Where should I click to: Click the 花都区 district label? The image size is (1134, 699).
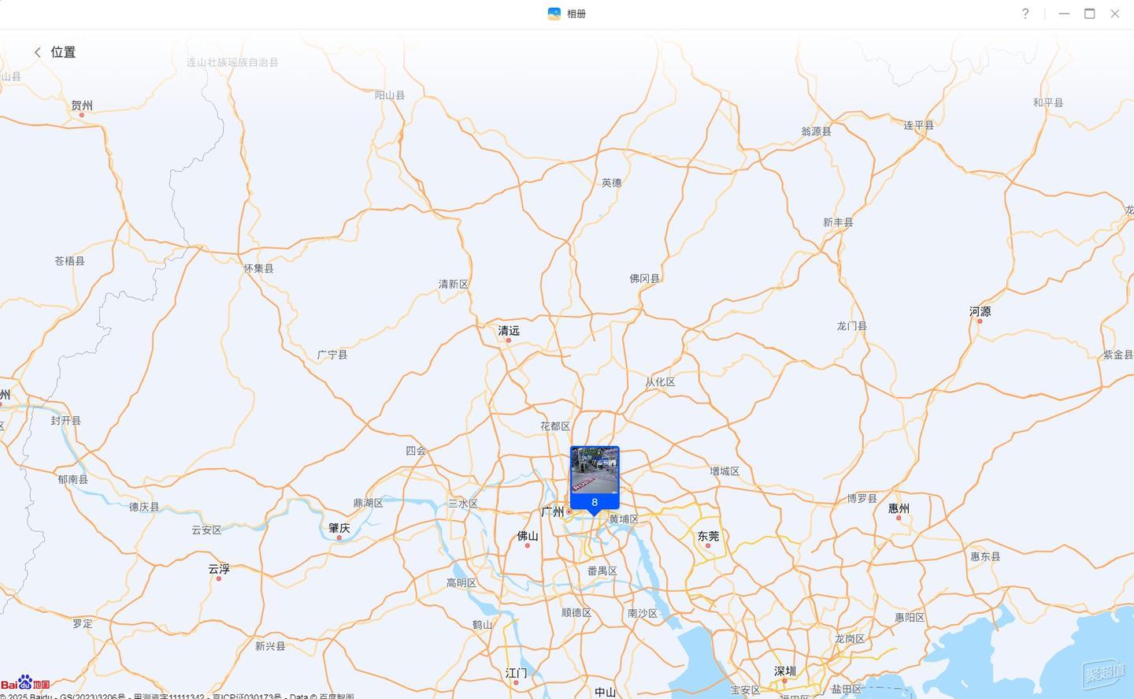pos(555,426)
